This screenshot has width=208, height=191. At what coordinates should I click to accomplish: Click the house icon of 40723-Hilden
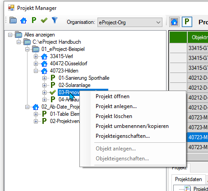point(44,71)
